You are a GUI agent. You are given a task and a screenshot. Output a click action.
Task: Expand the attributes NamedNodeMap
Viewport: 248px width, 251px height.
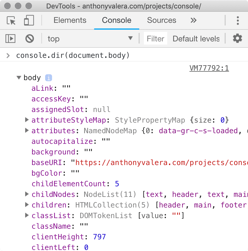click(27, 130)
